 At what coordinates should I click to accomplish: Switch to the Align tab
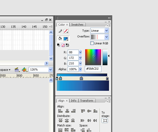click(x=61, y=101)
